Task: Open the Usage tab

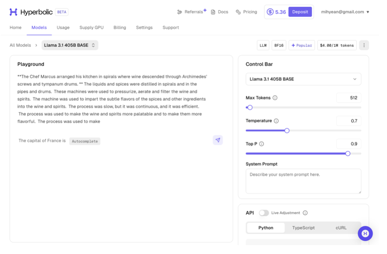Action: (x=63, y=28)
